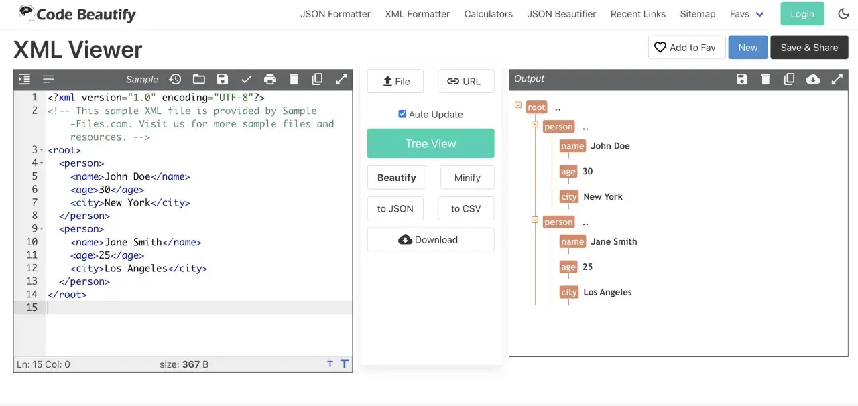Image resolution: width=858 pixels, height=406 pixels.
Task: Select the Los Angeles value in the tree
Action: point(607,292)
